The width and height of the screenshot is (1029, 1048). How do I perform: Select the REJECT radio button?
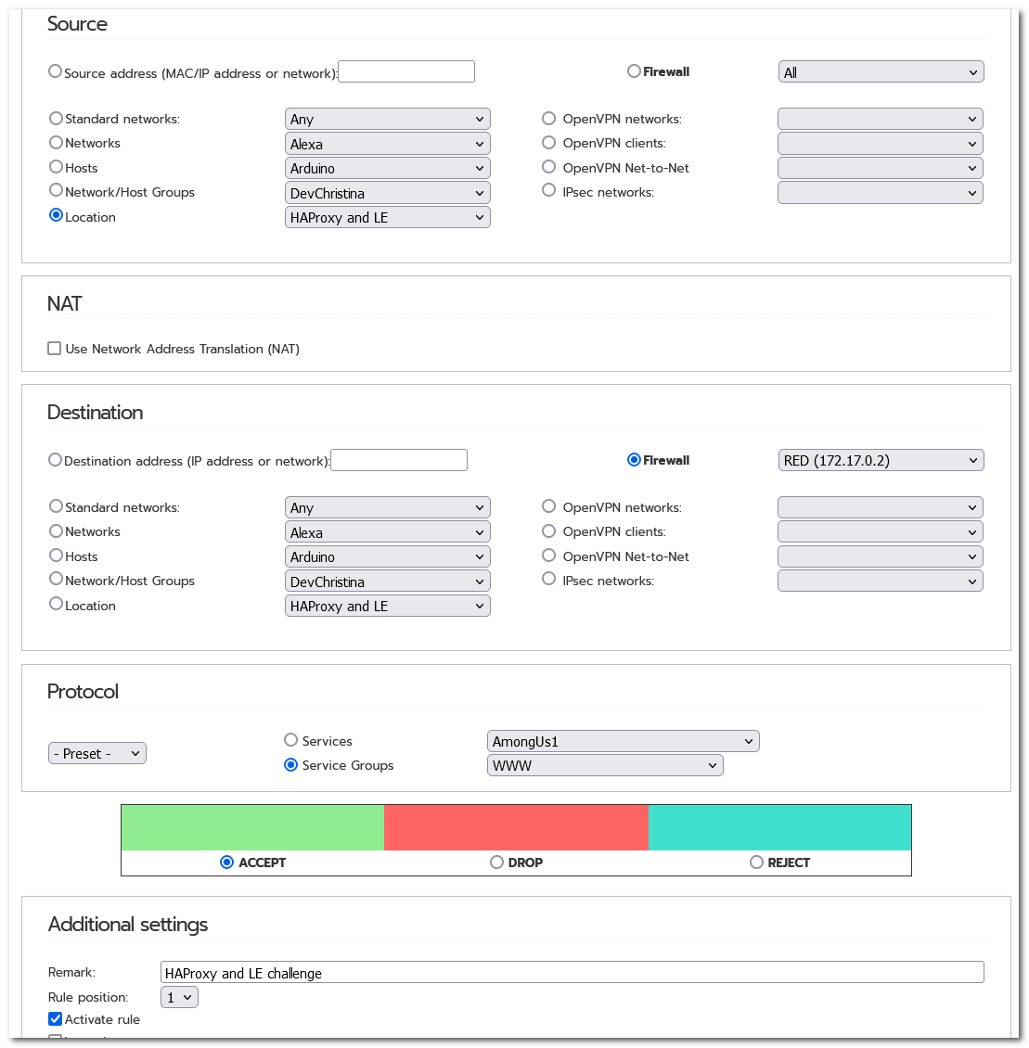tap(756, 863)
